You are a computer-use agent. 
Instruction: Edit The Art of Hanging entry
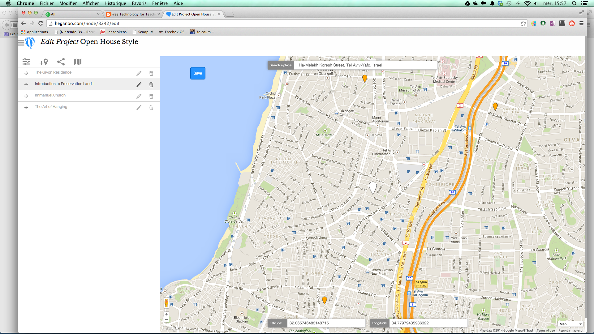coord(139,108)
